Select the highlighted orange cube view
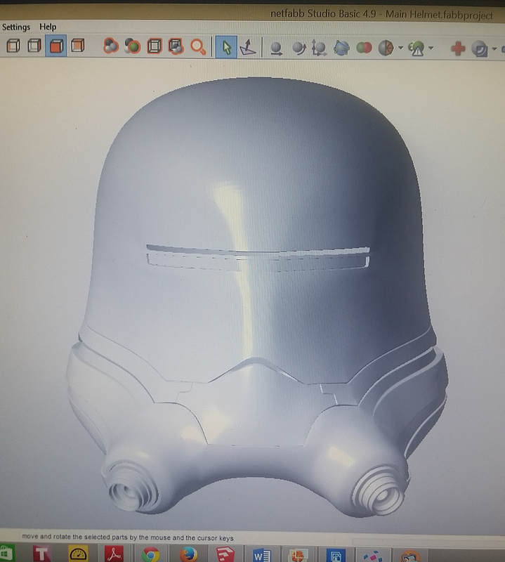Viewport: 505px width, 562px height. [56, 46]
